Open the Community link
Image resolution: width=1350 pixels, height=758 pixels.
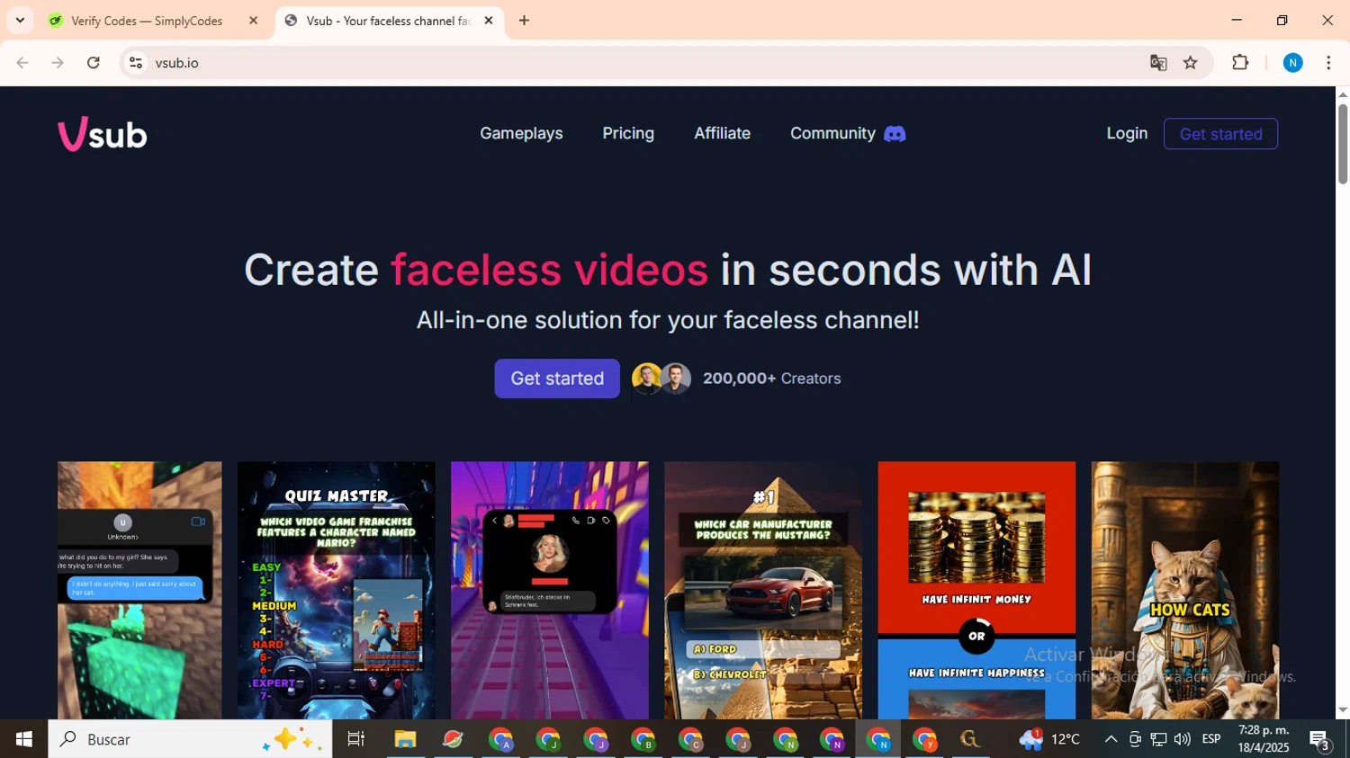pyautogui.click(x=832, y=134)
